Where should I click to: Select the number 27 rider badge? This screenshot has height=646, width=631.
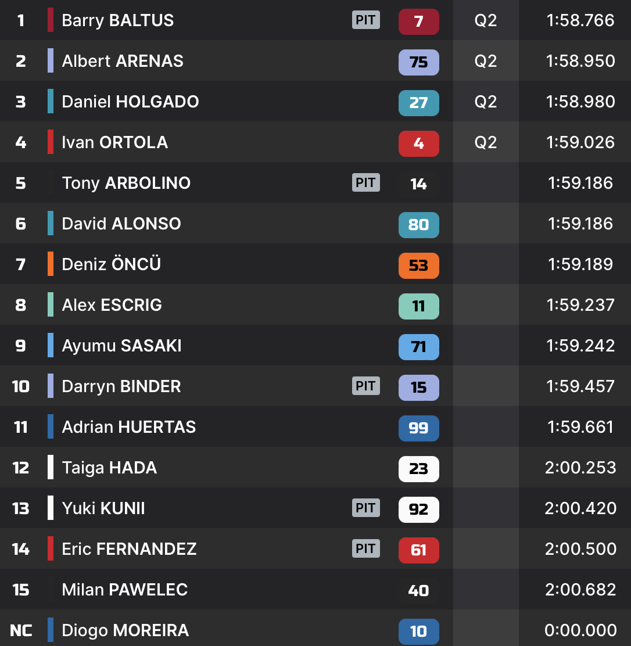click(x=418, y=103)
